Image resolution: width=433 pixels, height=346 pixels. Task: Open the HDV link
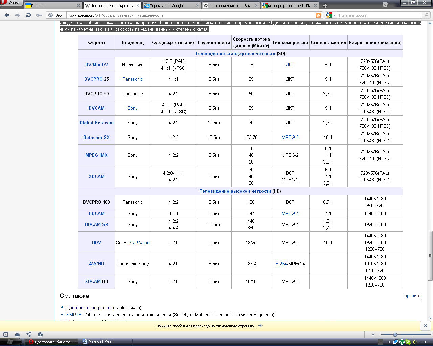click(x=96, y=242)
